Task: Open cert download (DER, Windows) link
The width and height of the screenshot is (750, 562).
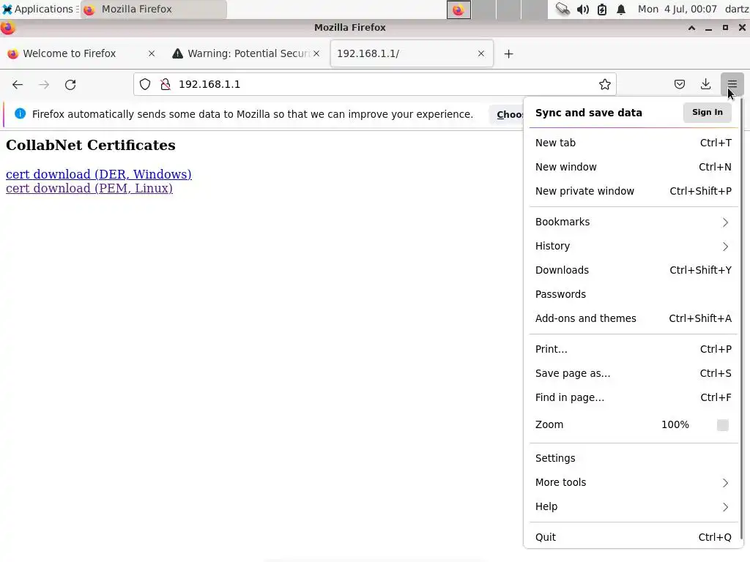Action: 99,174
